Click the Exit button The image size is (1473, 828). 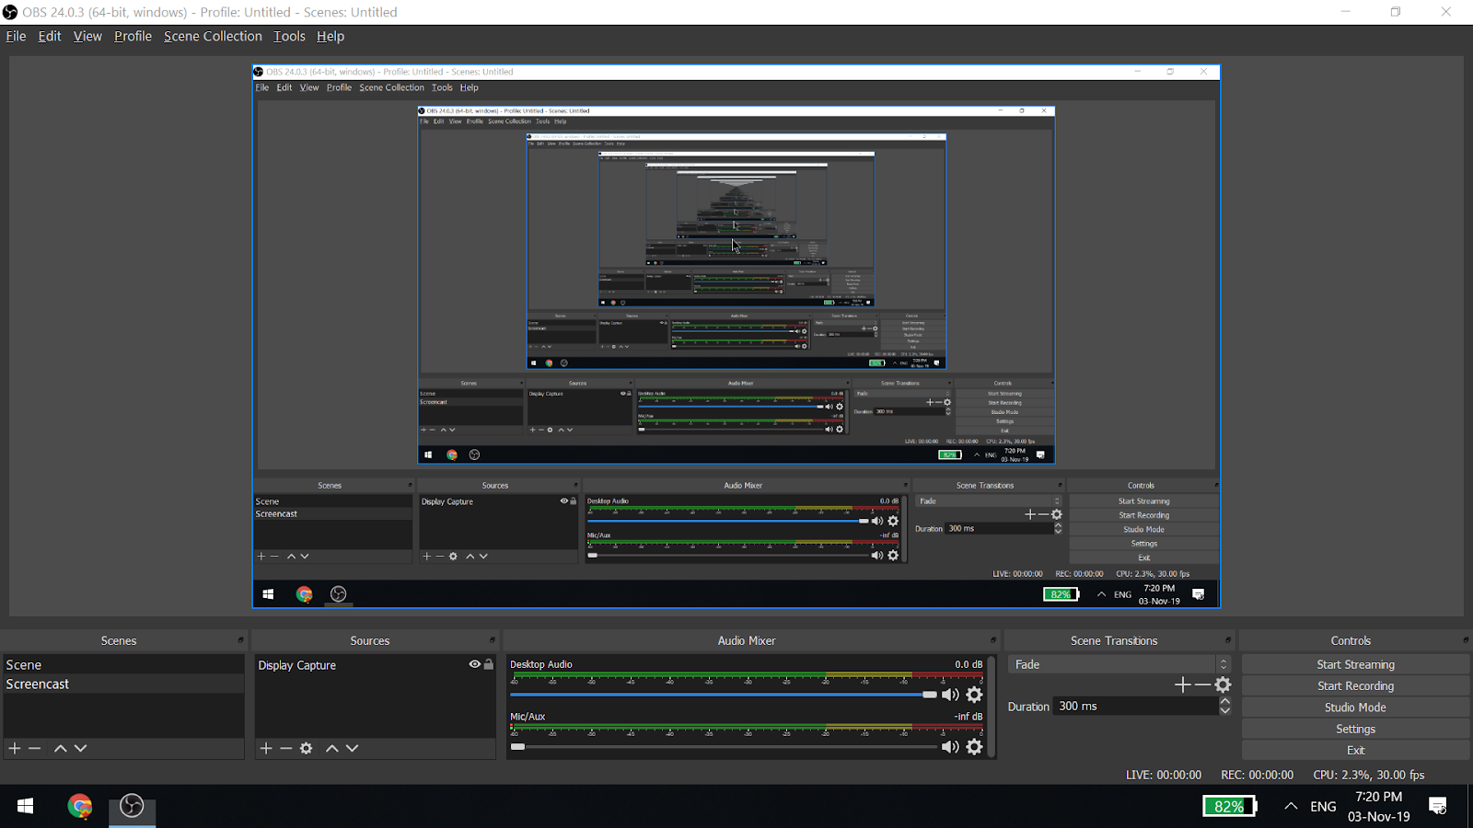click(x=1355, y=751)
